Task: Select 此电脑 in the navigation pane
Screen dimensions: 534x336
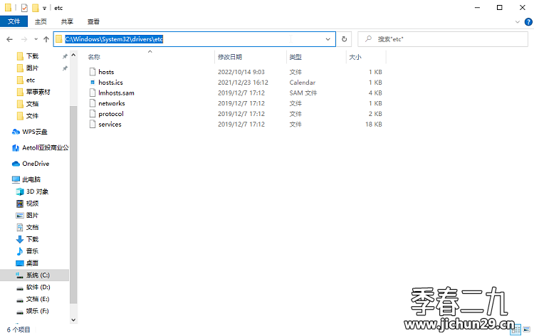Action: pos(31,179)
